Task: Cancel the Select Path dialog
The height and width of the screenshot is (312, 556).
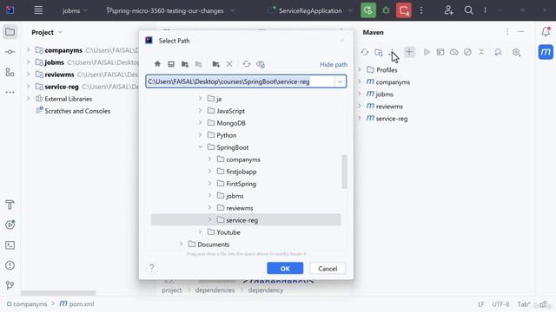Action: (x=328, y=268)
